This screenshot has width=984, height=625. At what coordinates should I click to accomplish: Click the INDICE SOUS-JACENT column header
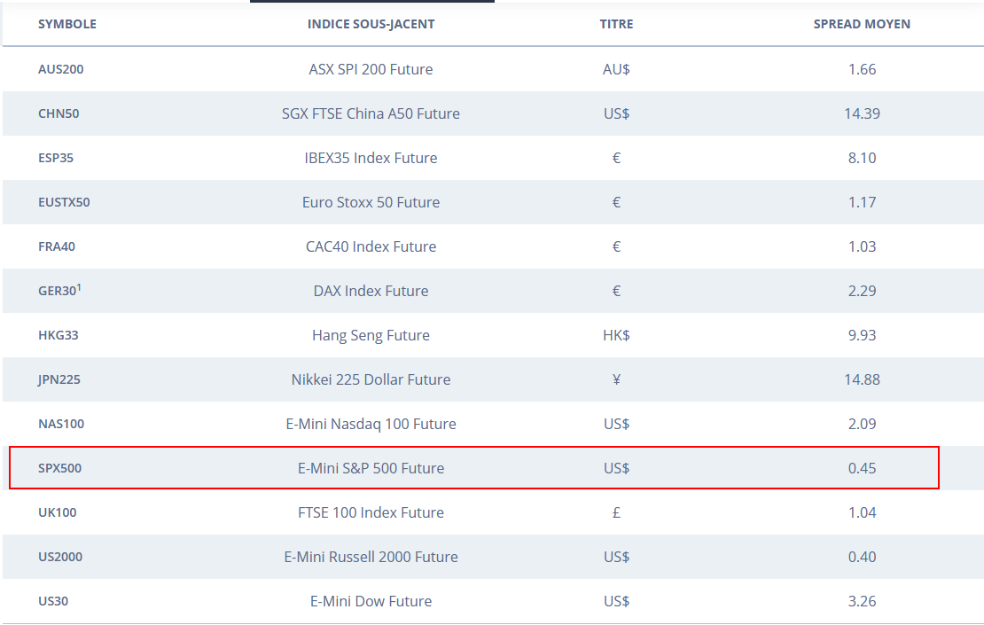[371, 24]
